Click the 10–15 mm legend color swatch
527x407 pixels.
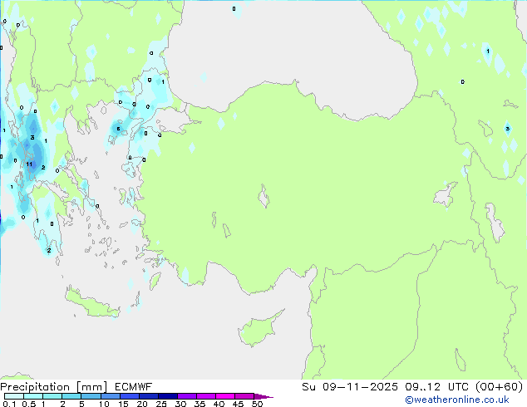tap(111, 396)
